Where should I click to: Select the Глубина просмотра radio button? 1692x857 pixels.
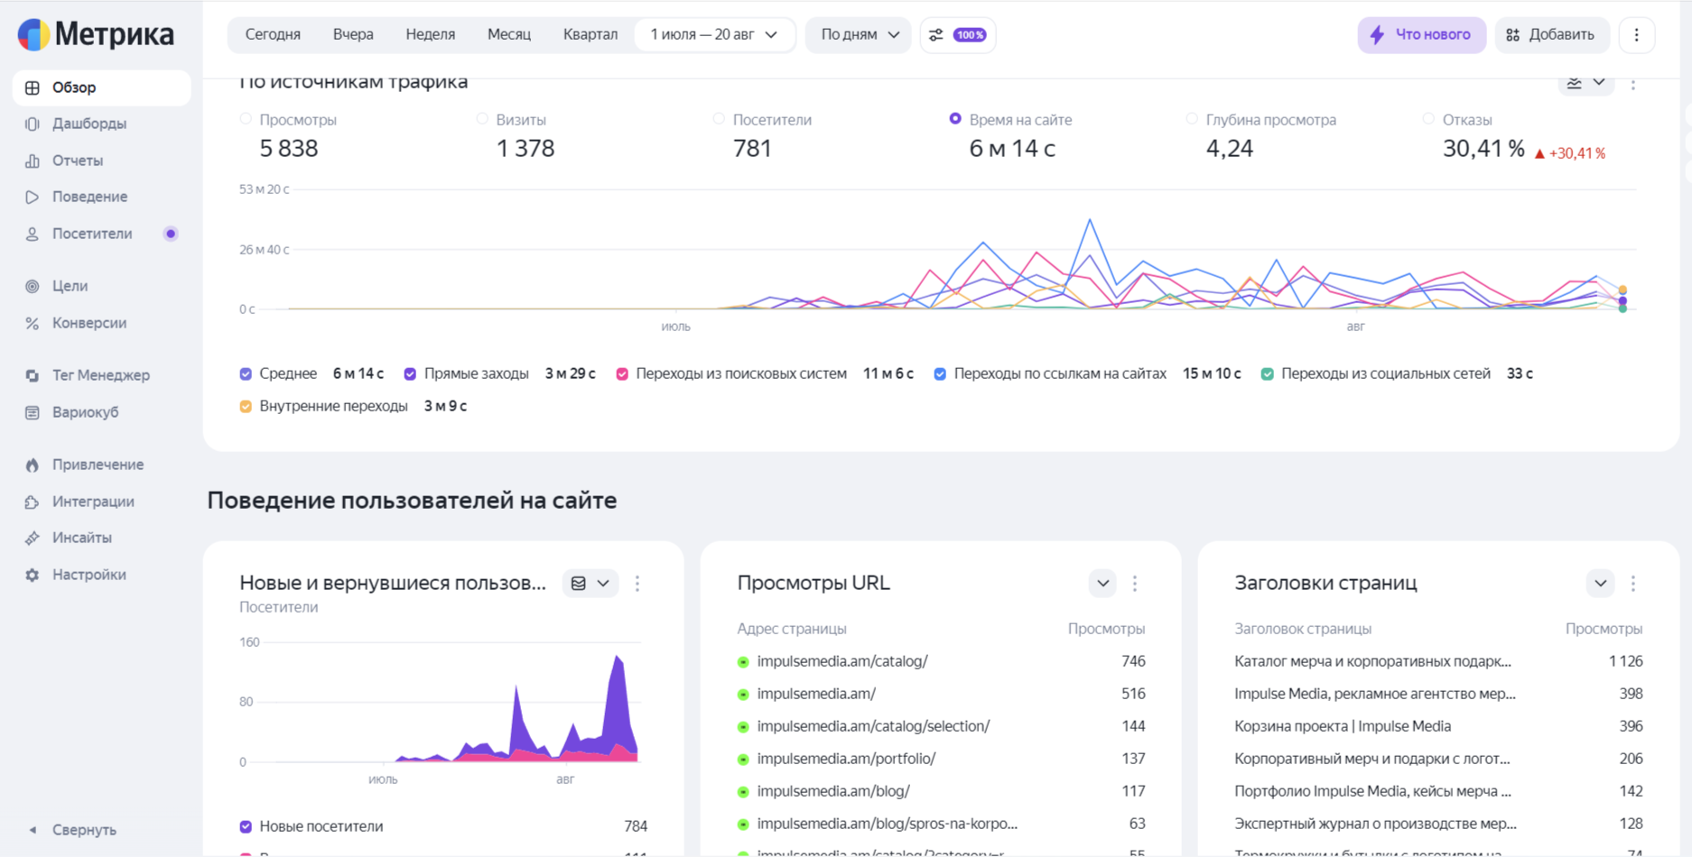click(x=1192, y=119)
